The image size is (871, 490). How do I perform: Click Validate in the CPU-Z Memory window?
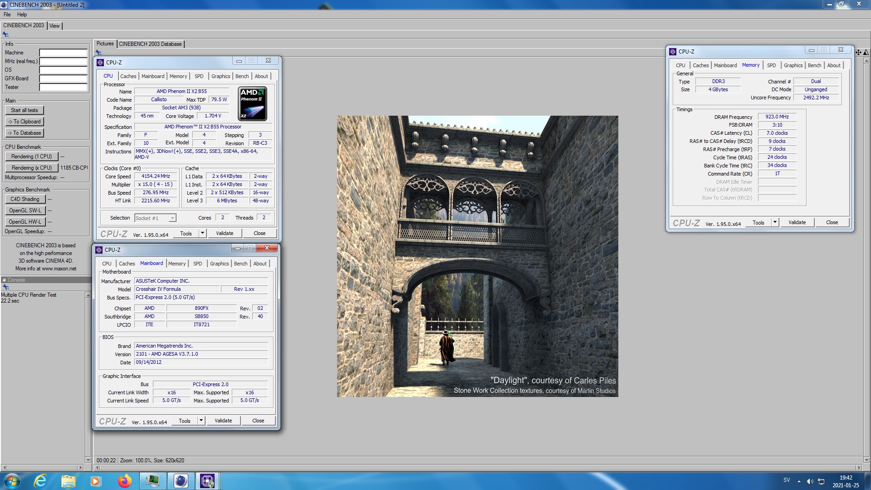pos(797,222)
